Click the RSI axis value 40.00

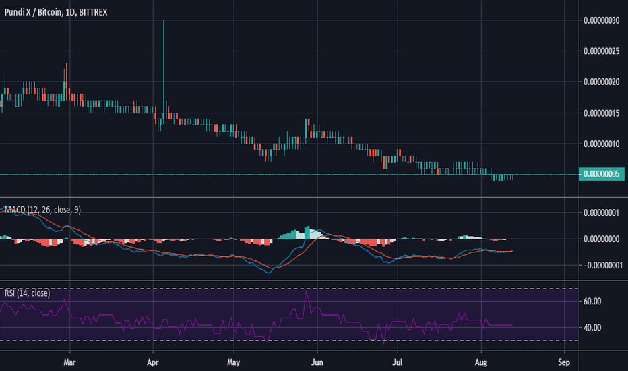coord(592,328)
